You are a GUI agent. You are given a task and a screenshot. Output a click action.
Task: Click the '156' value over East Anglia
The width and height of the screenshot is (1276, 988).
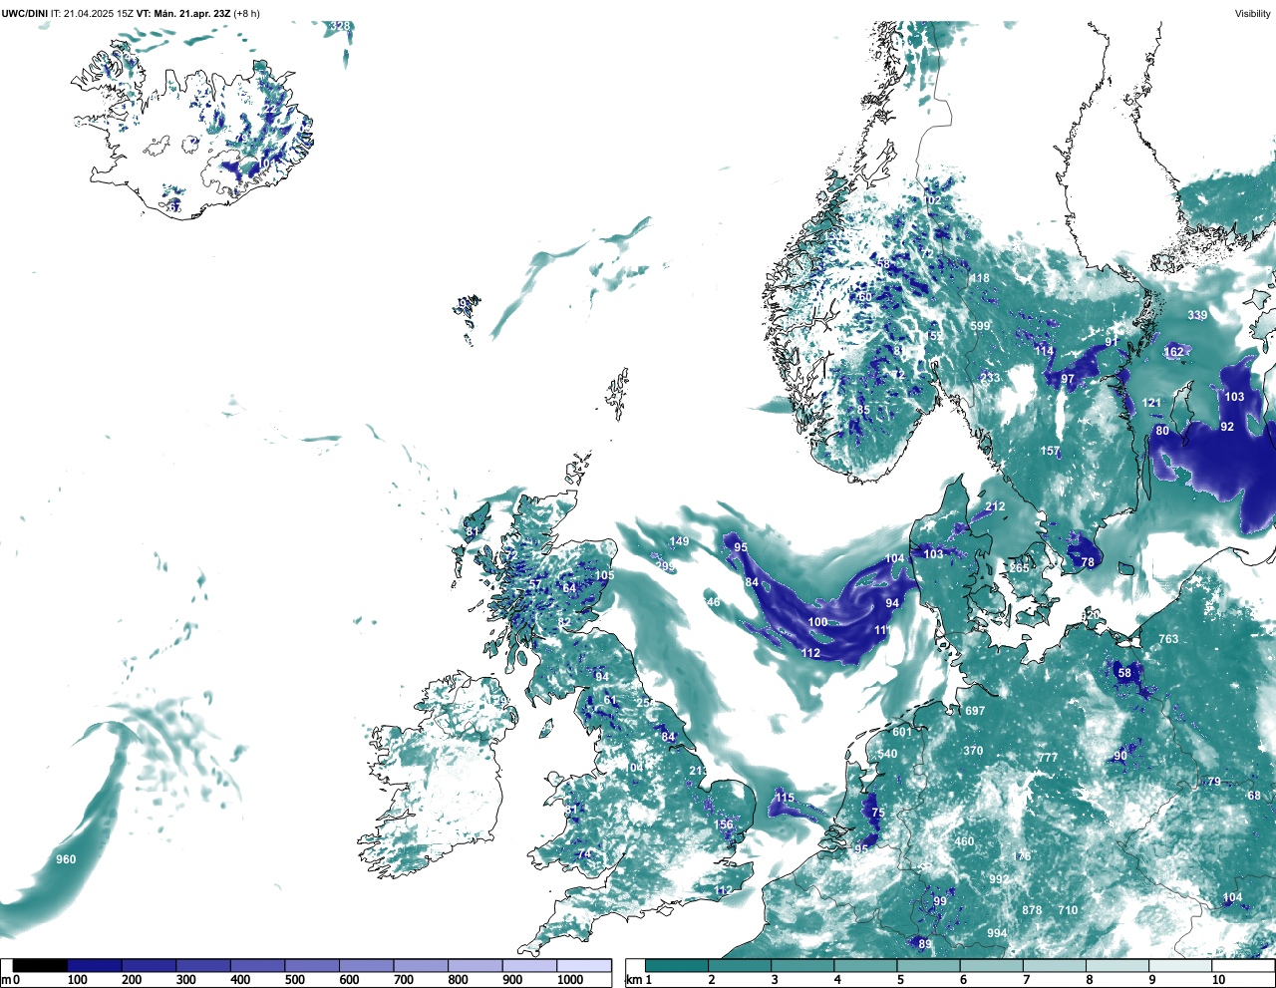click(723, 824)
